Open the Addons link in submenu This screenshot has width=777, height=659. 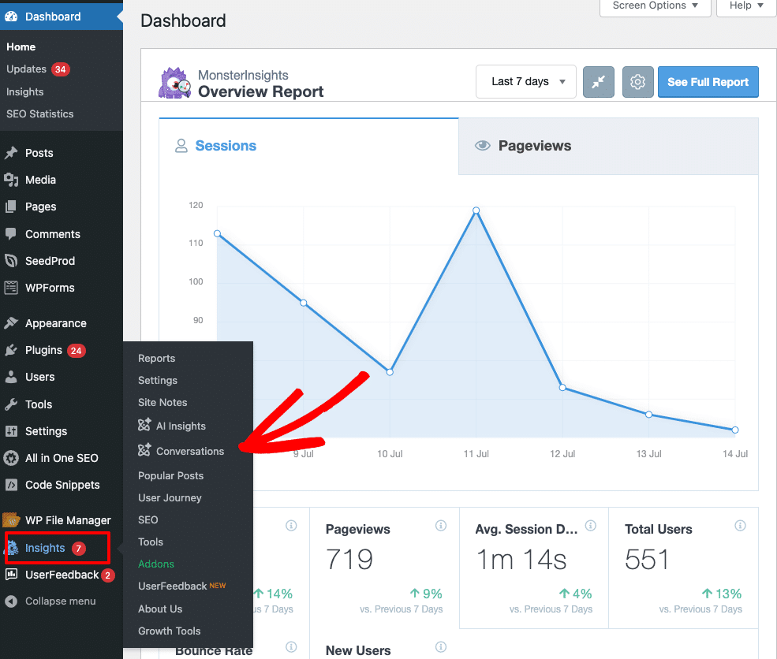[155, 564]
